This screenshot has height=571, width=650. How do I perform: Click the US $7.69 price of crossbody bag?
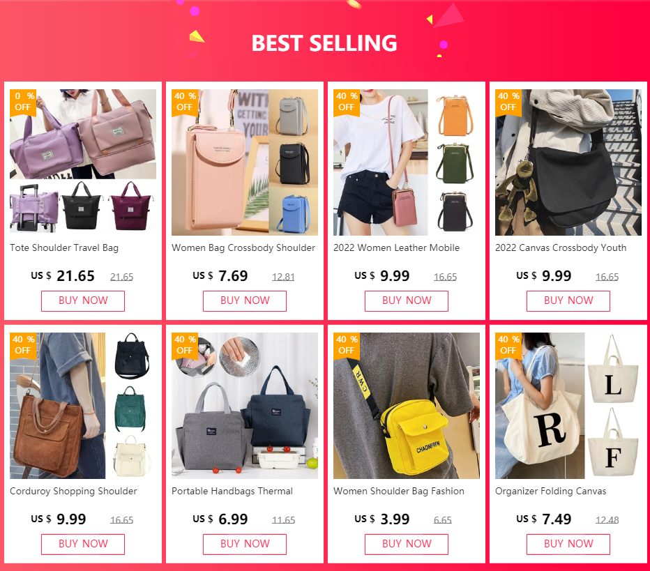220,276
